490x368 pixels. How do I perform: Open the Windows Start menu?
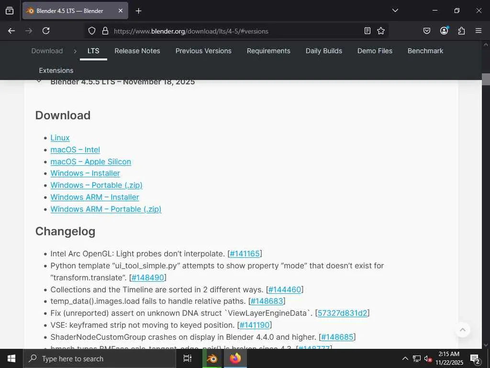[x=11, y=358]
